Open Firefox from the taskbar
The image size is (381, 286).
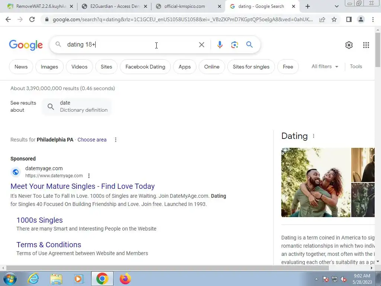coord(125,279)
